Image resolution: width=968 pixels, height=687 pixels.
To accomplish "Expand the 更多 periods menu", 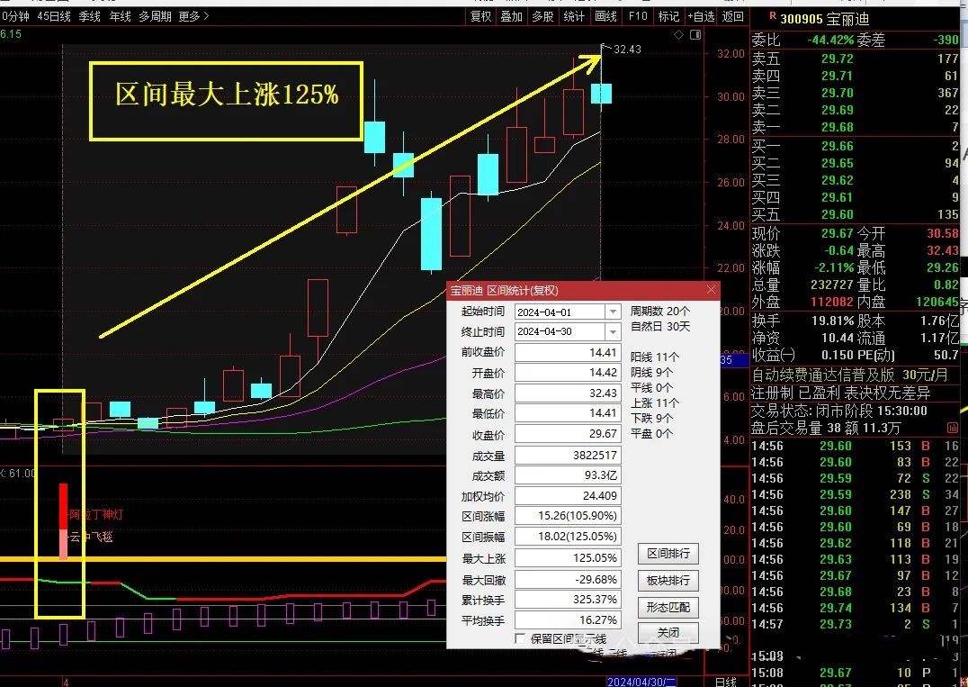I will tap(193, 16).
